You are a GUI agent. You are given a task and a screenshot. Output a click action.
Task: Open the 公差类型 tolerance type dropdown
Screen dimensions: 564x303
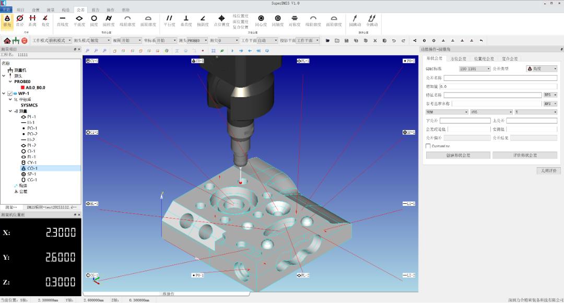[x=542, y=69]
